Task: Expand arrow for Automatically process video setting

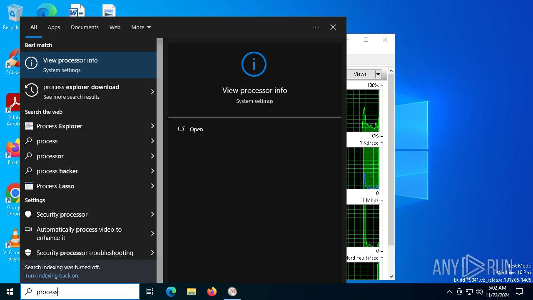Action: pyautogui.click(x=152, y=233)
